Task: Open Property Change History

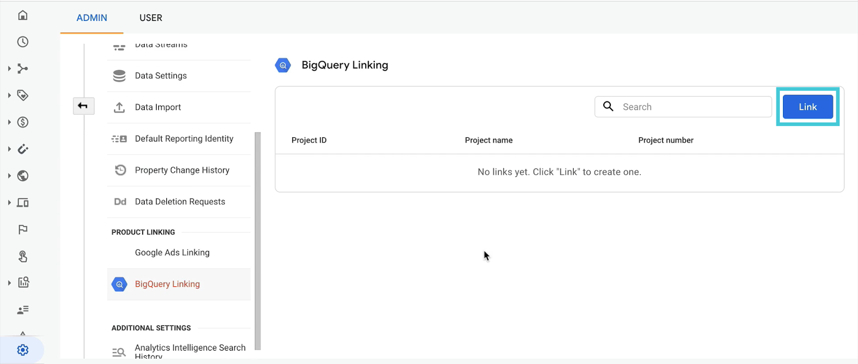Action: (179, 170)
